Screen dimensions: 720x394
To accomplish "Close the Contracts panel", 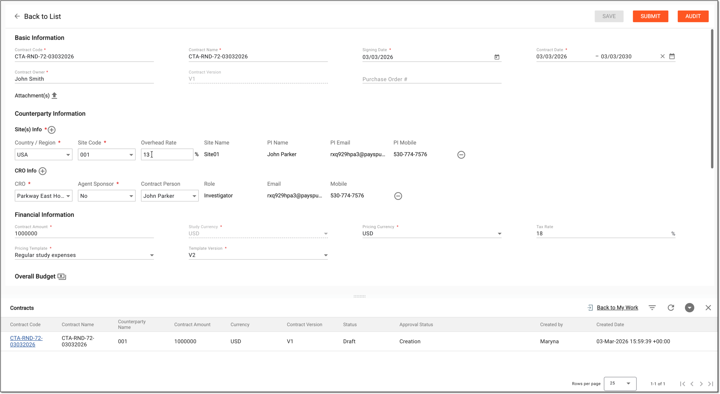I will click(708, 308).
